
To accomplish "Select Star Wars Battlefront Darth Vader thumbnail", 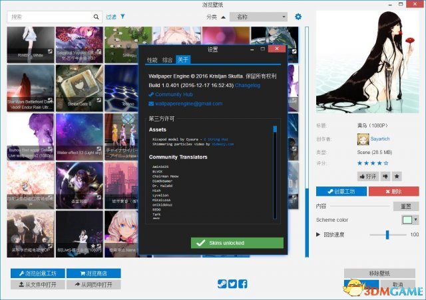I will tap(31, 88).
